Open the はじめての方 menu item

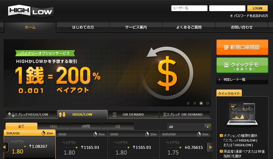pos(83,27)
